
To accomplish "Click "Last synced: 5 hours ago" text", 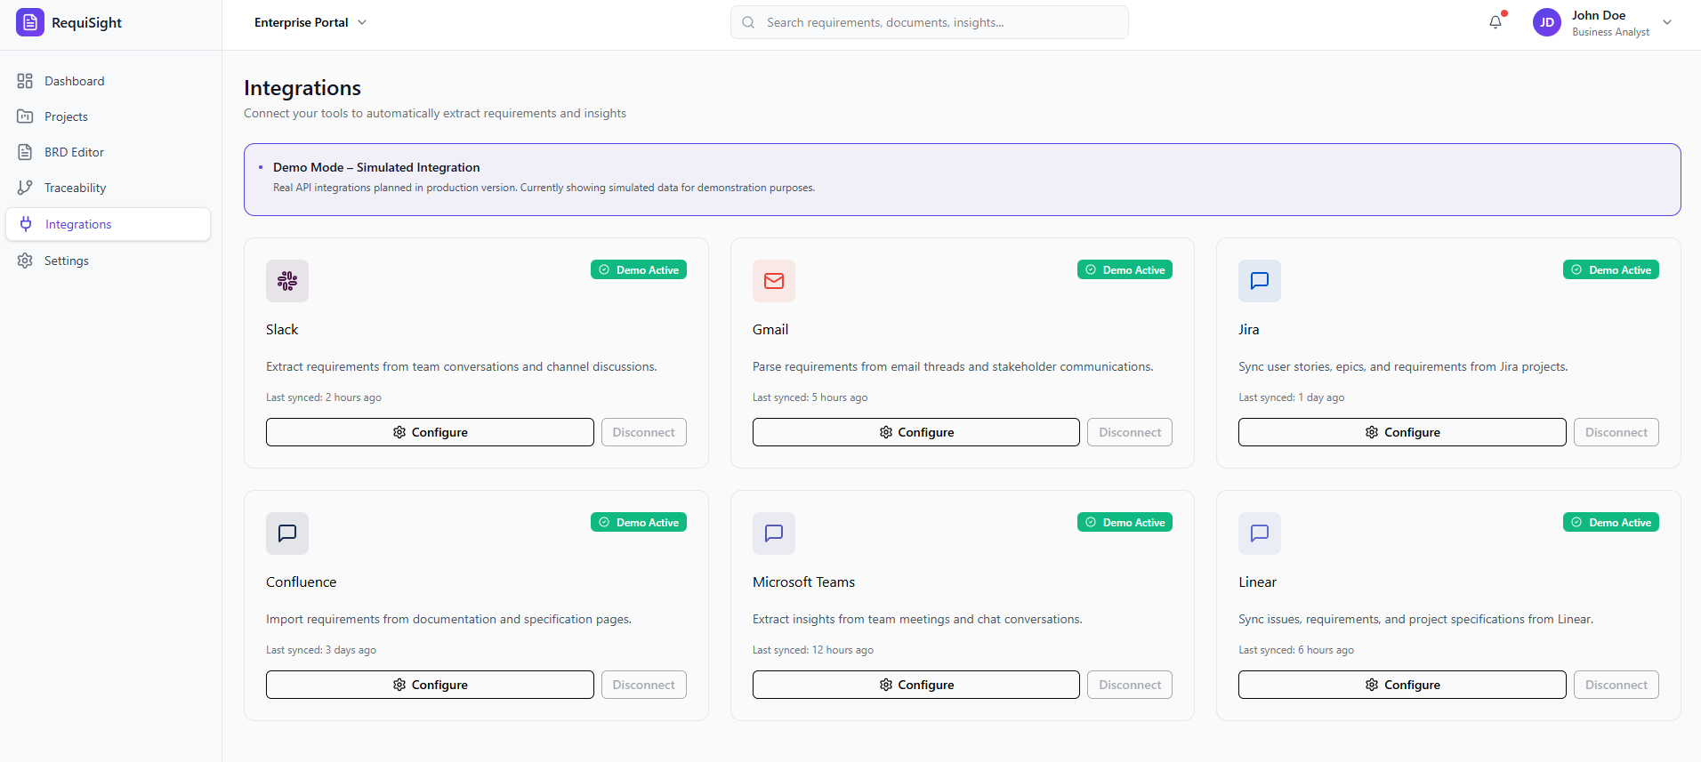I will point(810,397).
